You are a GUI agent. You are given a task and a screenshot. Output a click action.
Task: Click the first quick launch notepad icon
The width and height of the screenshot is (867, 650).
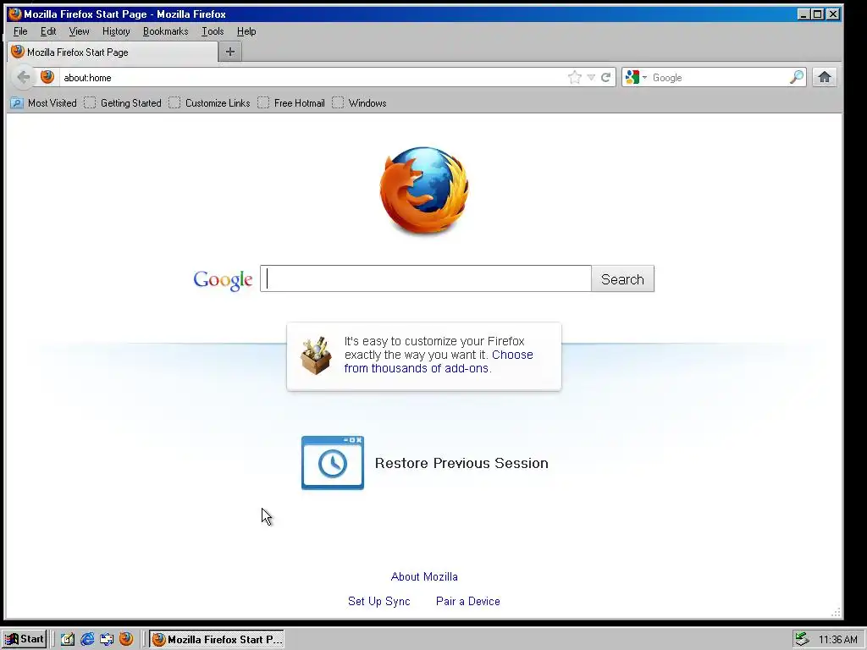(68, 639)
